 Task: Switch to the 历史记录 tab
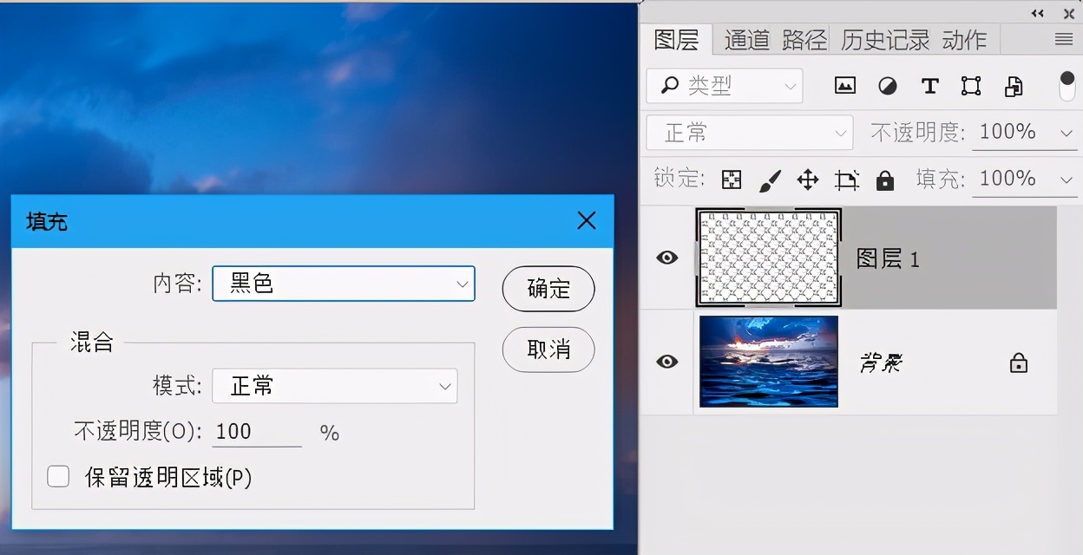pyautogui.click(x=885, y=40)
